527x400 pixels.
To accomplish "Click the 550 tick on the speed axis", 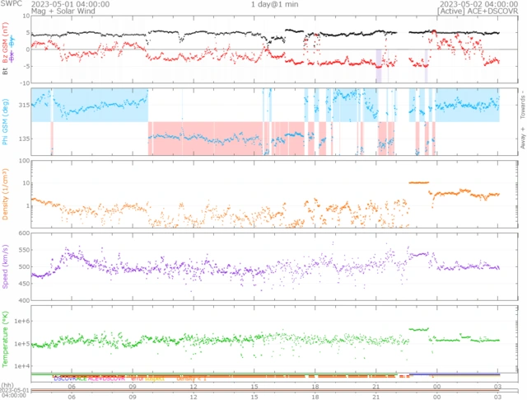I will 24,250.
